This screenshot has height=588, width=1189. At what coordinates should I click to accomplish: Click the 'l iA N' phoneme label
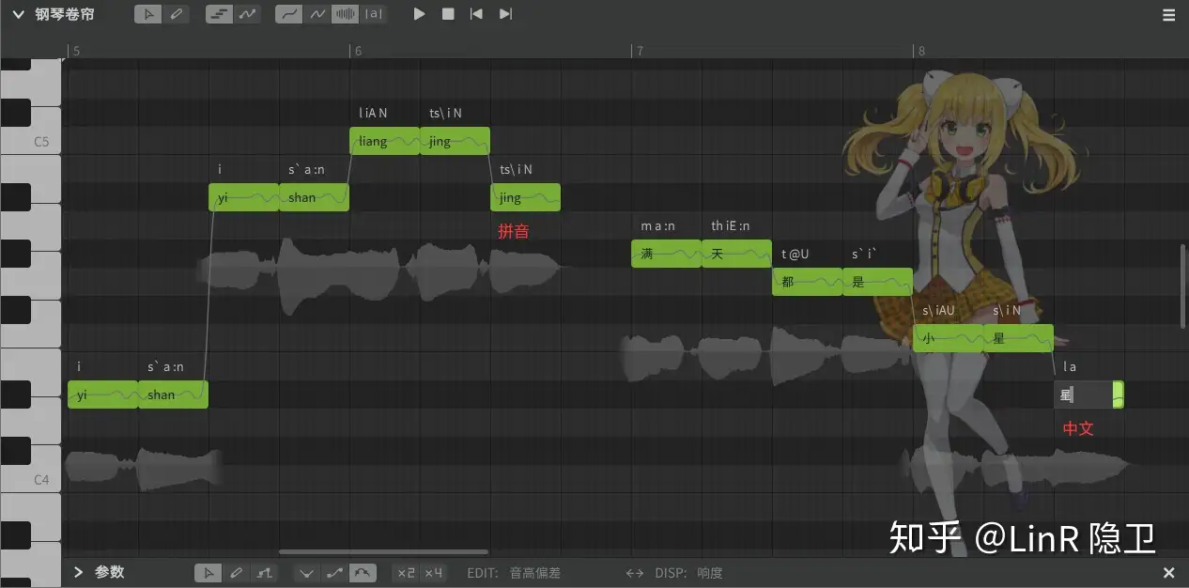pos(373,113)
